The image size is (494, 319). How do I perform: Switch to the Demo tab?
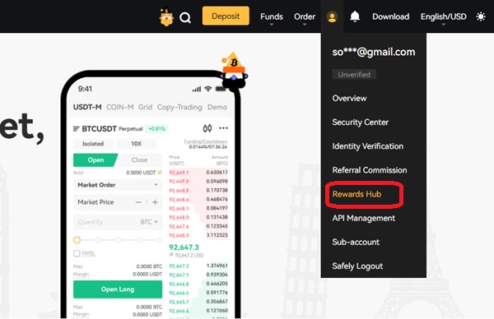[217, 107]
